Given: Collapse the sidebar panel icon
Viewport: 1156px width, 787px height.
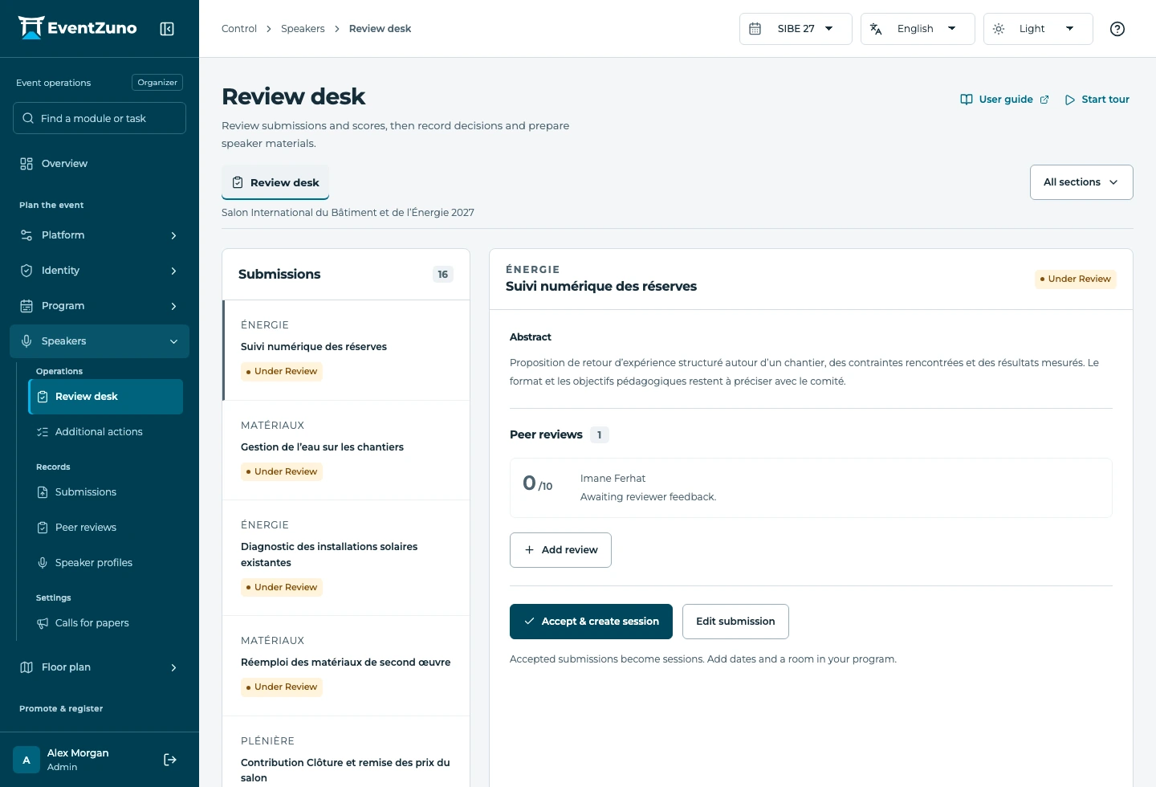Looking at the screenshot, I should [167, 29].
